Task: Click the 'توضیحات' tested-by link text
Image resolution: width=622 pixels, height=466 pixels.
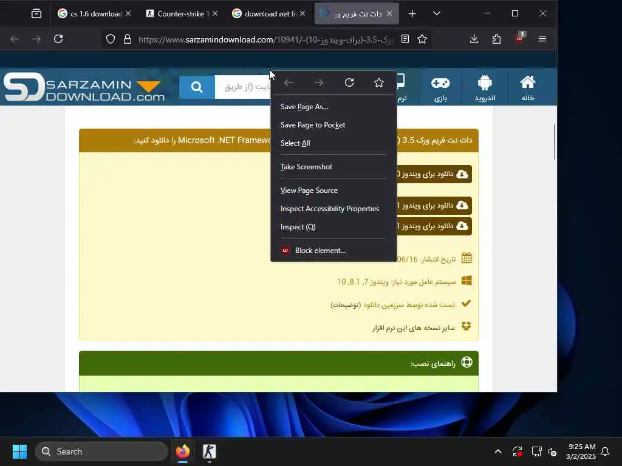Action: (x=346, y=305)
